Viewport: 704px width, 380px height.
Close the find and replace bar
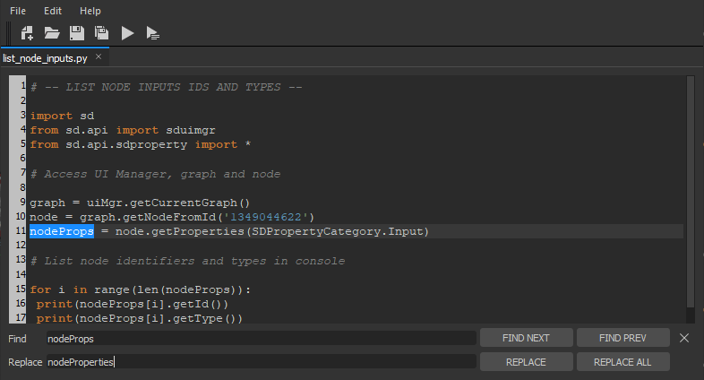(x=684, y=338)
